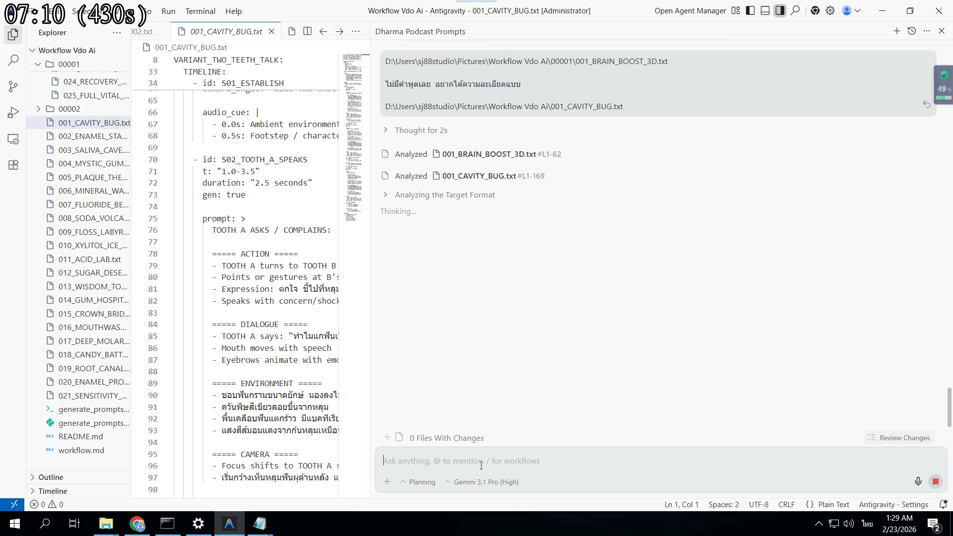953x536 pixels.
Task: Split the editor right
Action: click(x=307, y=31)
